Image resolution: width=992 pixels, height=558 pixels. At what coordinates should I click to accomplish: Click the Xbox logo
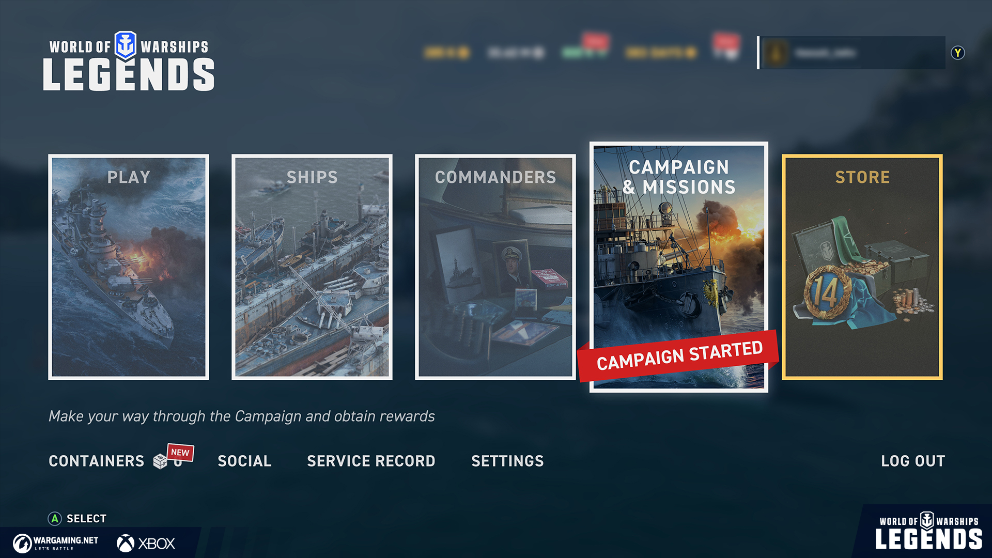[146, 544]
